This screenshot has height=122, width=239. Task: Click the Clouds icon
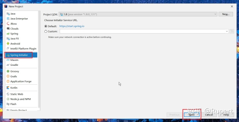(x=8, y=29)
